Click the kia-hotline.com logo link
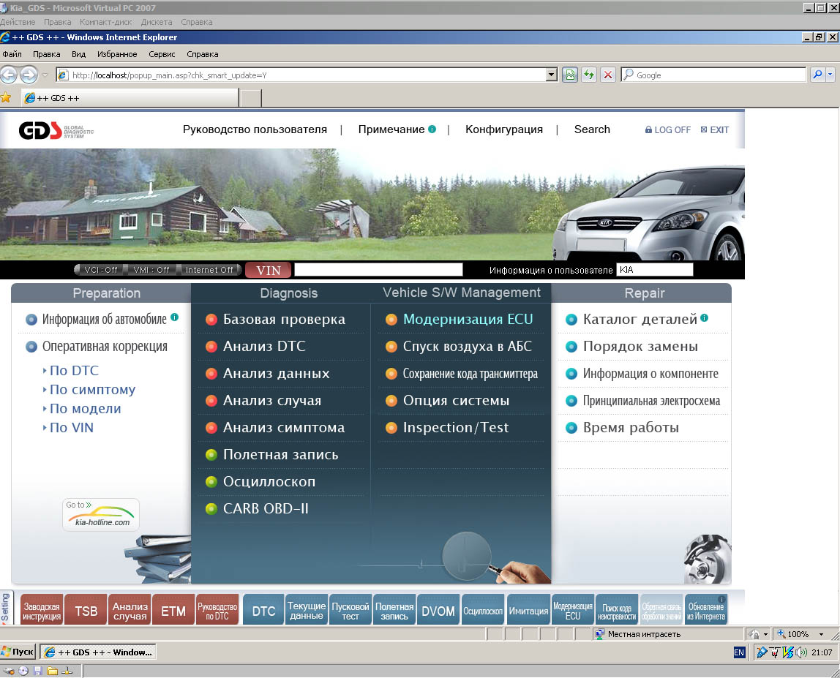840x678 pixels. (101, 515)
